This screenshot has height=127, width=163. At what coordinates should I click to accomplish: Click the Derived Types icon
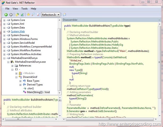[x=24, y=85]
